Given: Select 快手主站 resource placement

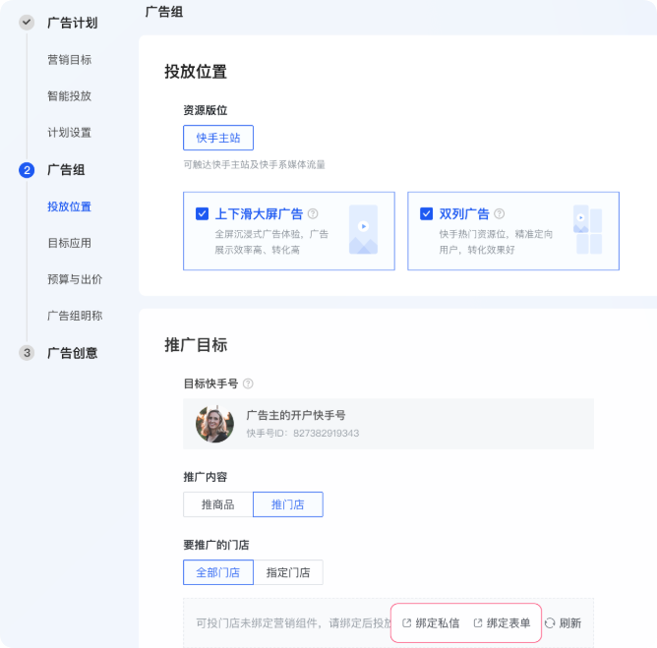Looking at the screenshot, I should coord(218,138).
